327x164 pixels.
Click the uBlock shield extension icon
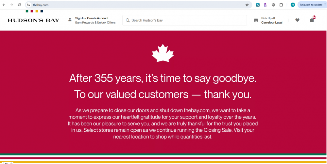coord(273,5)
